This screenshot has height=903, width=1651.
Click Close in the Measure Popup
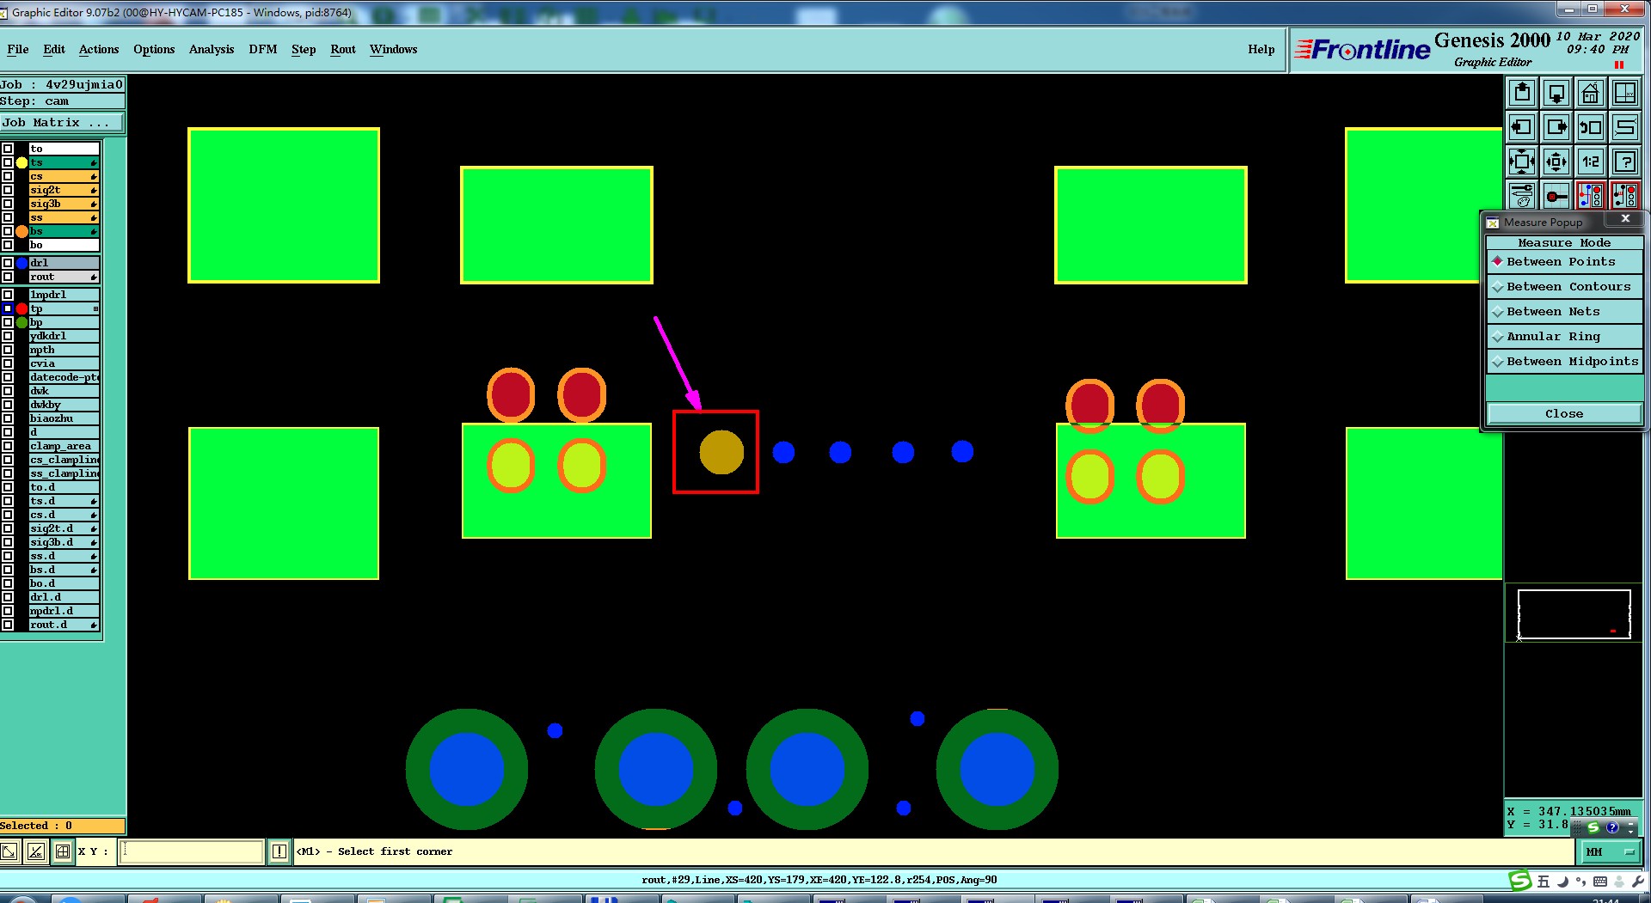[x=1564, y=414]
